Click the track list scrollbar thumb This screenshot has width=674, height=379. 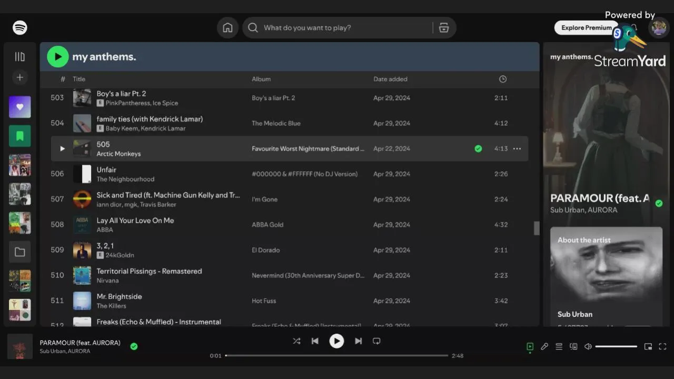pyautogui.click(x=537, y=228)
